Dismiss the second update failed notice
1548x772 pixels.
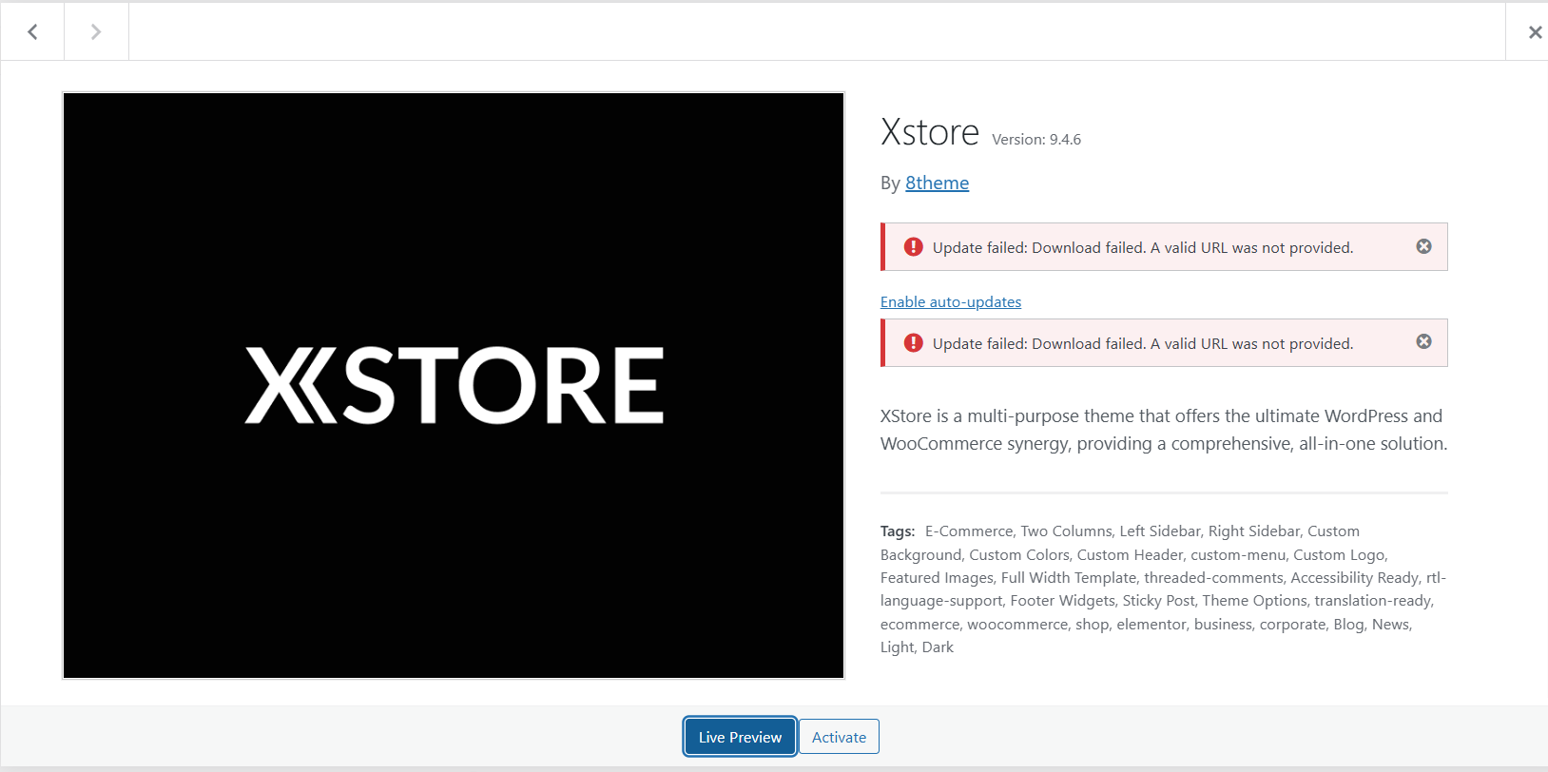[x=1423, y=341]
